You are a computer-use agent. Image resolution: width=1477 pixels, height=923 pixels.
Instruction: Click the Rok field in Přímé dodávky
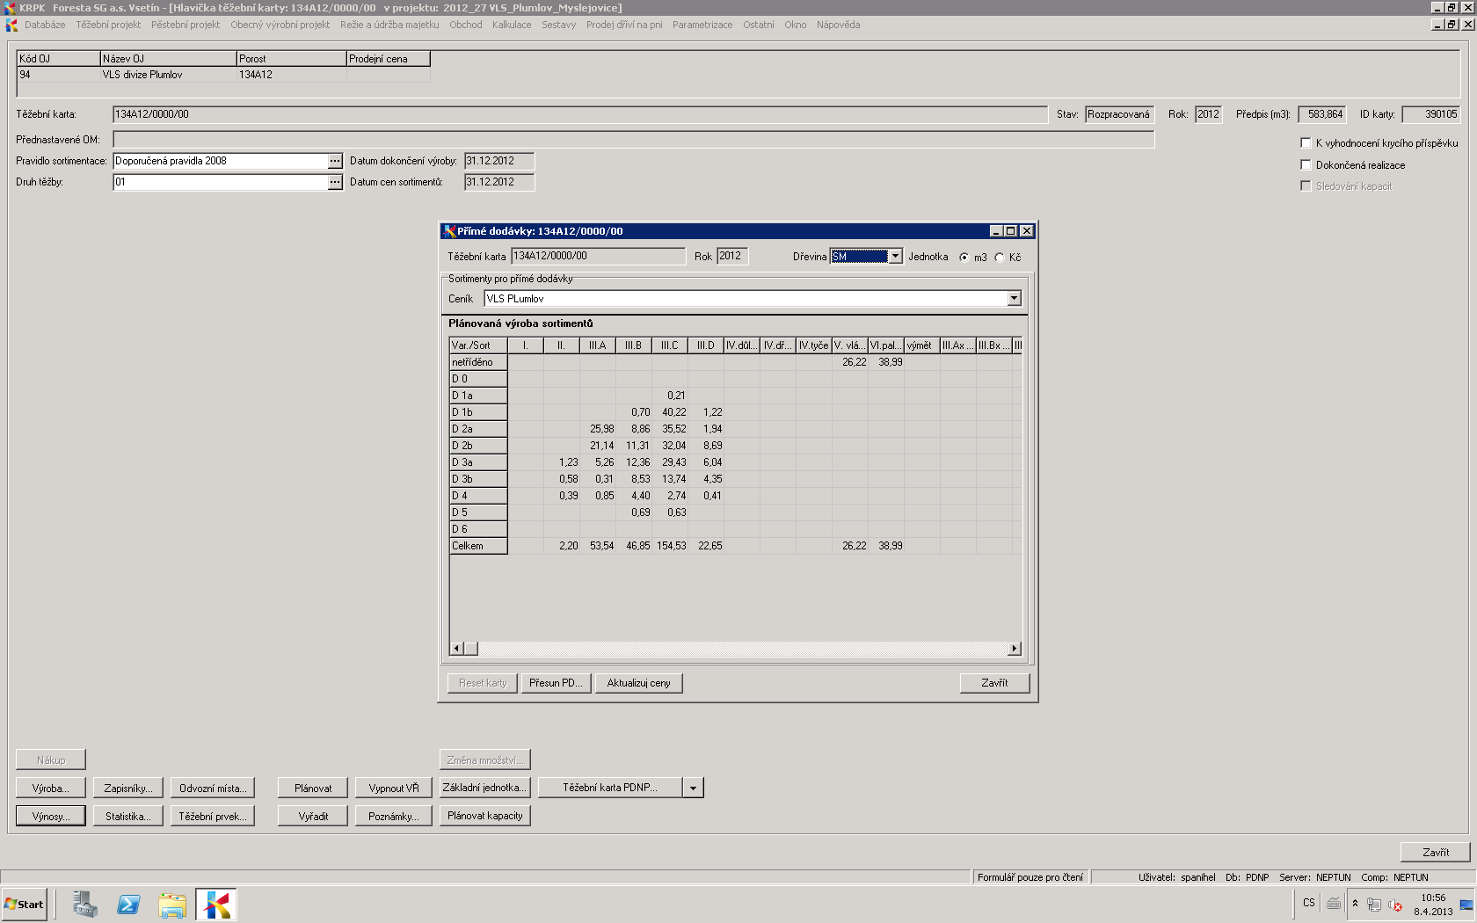point(732,257)
